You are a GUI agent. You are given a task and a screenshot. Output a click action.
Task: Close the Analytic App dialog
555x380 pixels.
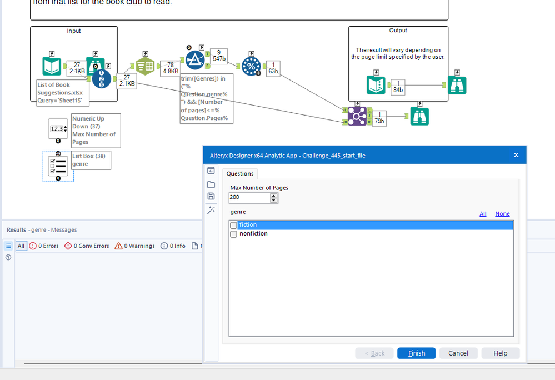click(x=516, y=155)
